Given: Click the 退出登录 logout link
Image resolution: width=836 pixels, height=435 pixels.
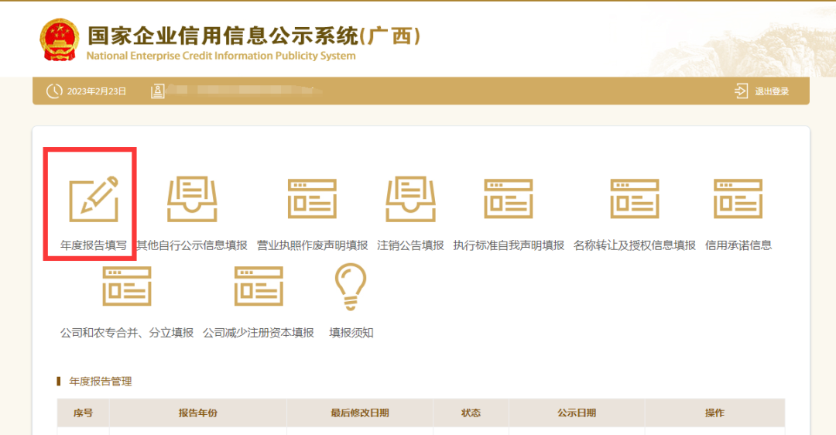Looking at the screenshot, I should point(772,91).
